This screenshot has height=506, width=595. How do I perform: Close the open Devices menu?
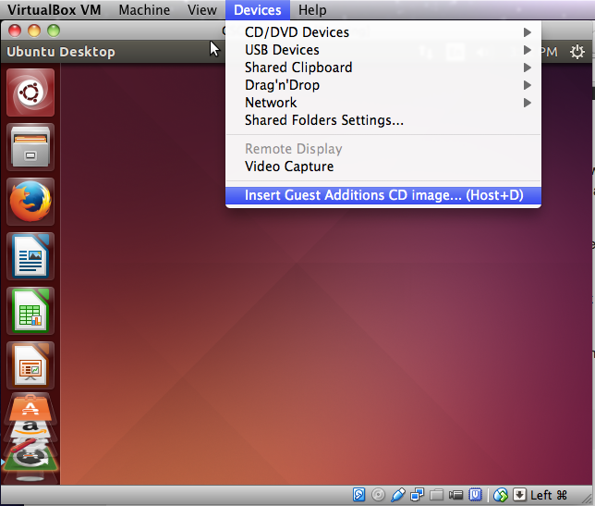point(258,10)
